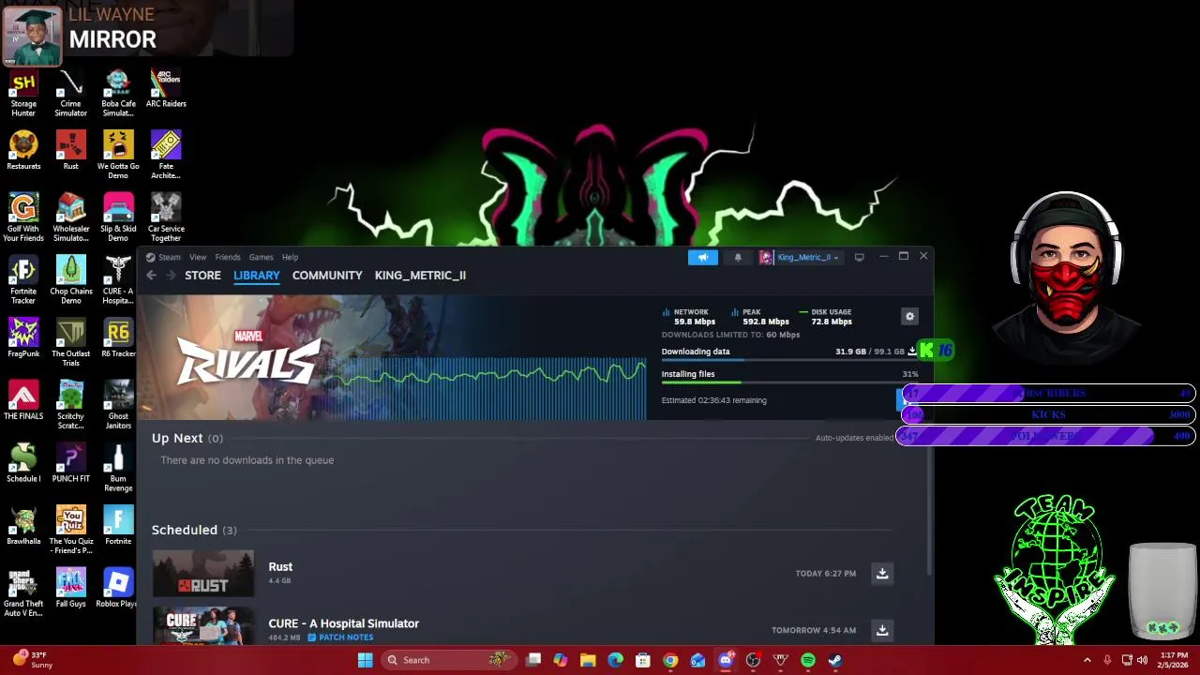Screen dimensions: 1200x675
Task: Open downloads settings gear icon
Action: pyautogui.click(x=909, y=317)
